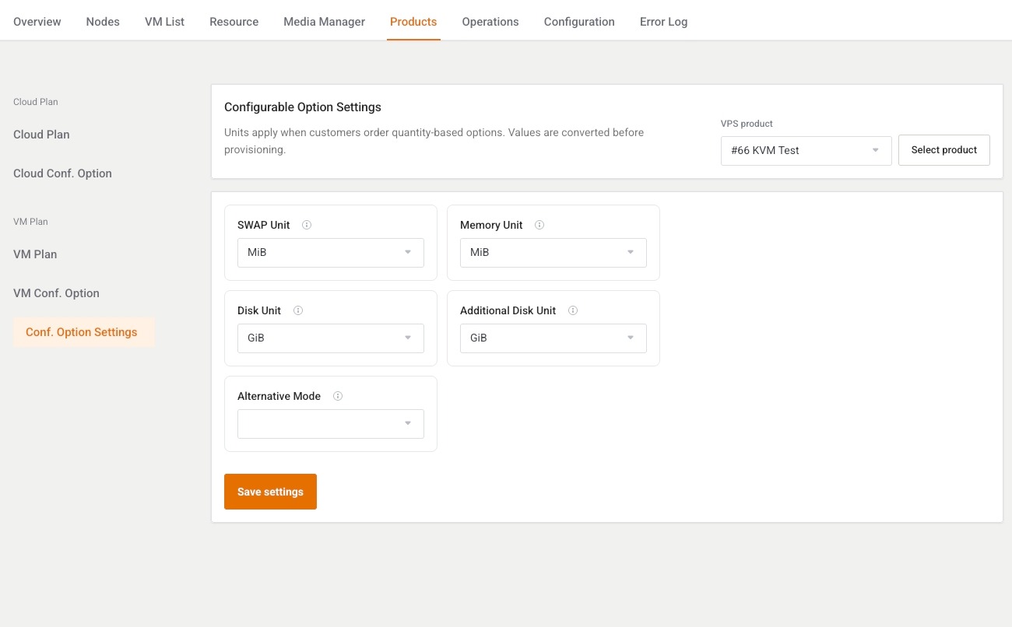This screenshot has height=627, width=1012.
Task: Expand the Disk Unit dropdown
Action: tap(331, 338)
